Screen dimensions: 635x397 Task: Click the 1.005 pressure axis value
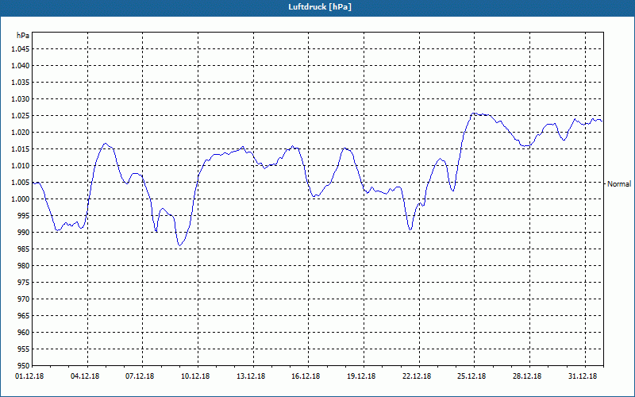(x=21, y=183)
